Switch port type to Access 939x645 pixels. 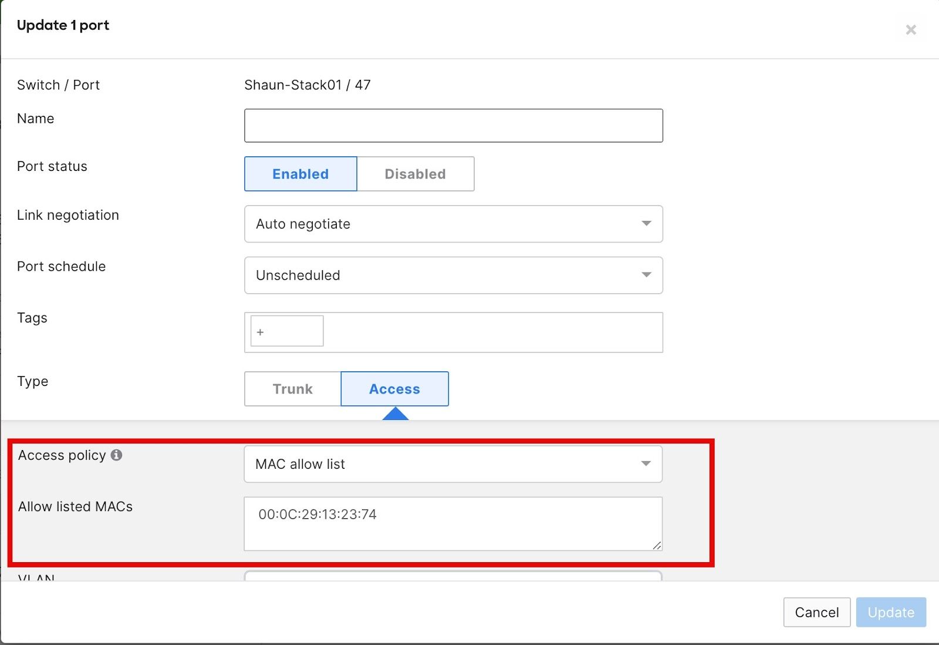click(x=394, y=388)
